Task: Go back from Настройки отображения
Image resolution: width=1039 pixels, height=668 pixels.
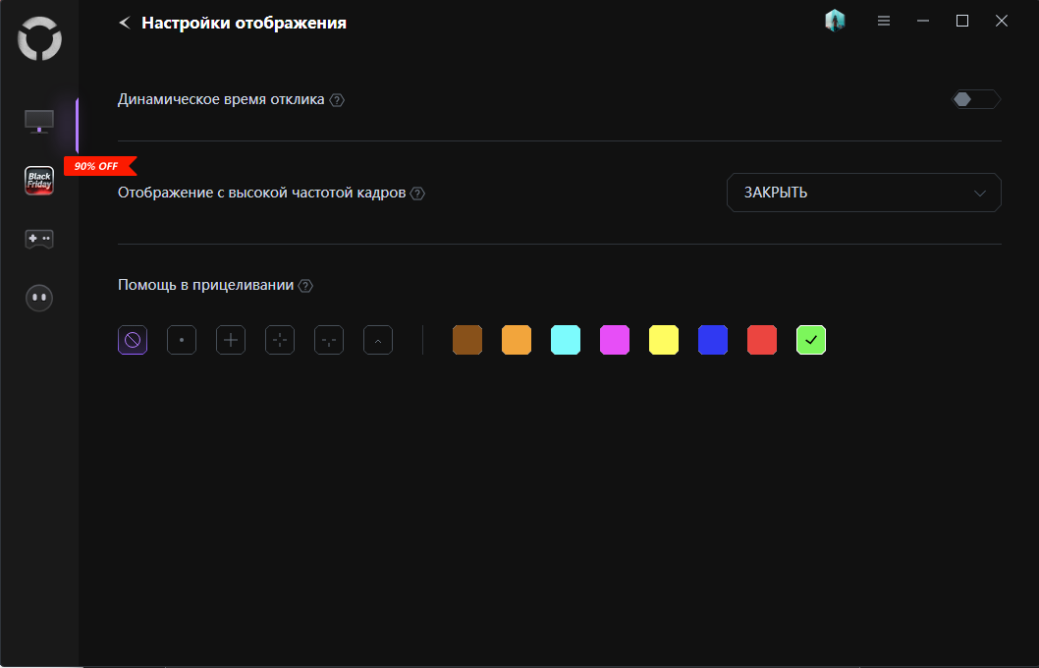Action: point(124,23)
